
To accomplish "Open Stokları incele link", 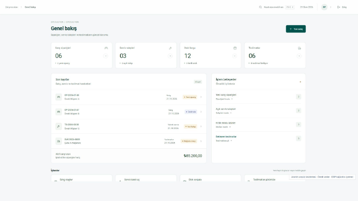I will coord(223,127).
